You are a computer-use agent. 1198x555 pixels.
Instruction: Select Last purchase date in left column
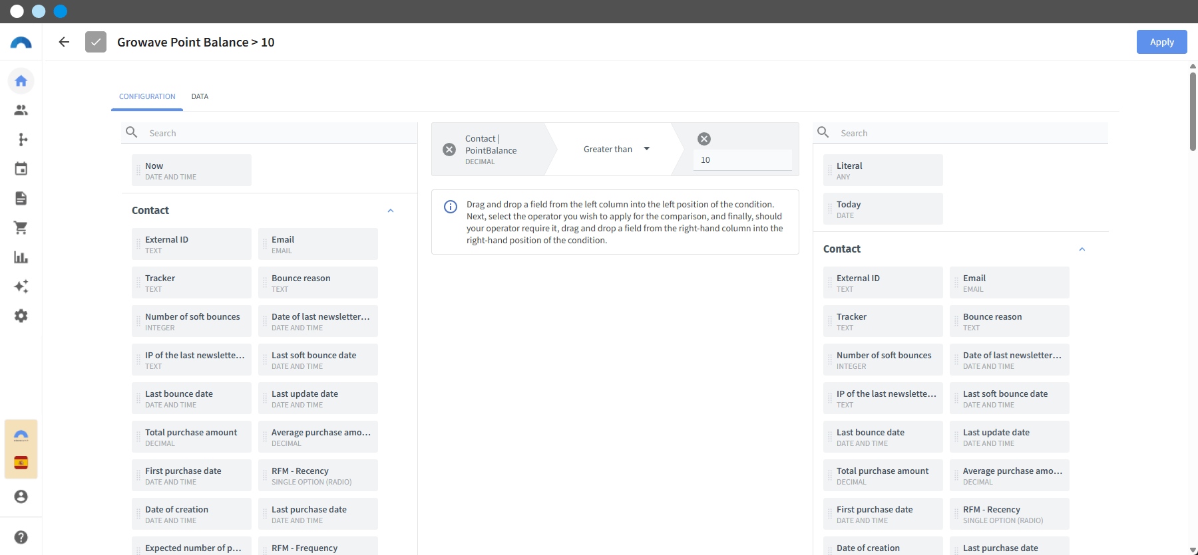(x=318, y=514)
